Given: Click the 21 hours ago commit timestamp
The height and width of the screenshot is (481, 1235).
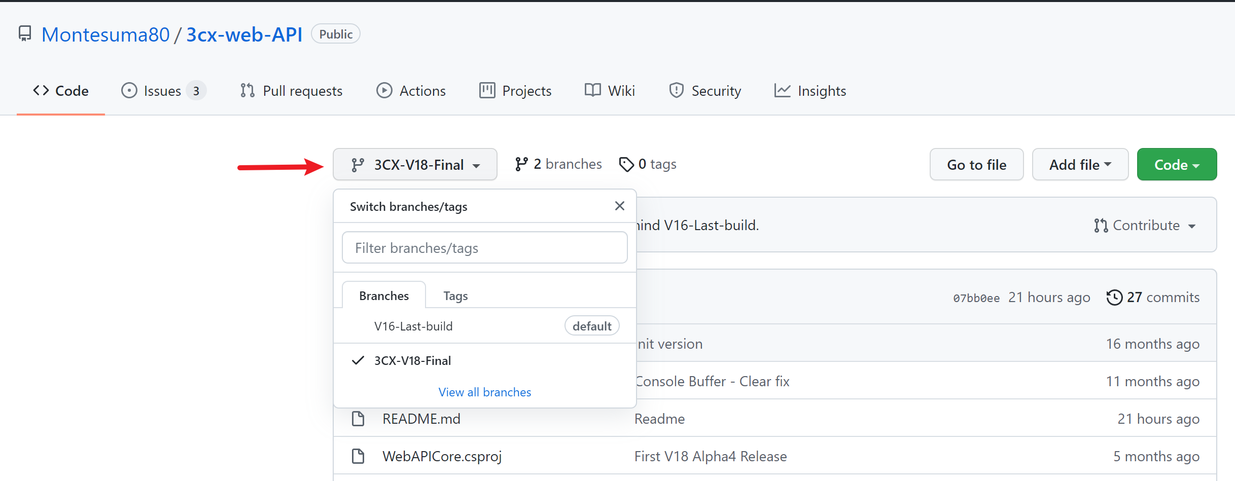Looking at the screenshot, I should [x=1049, y=297].
